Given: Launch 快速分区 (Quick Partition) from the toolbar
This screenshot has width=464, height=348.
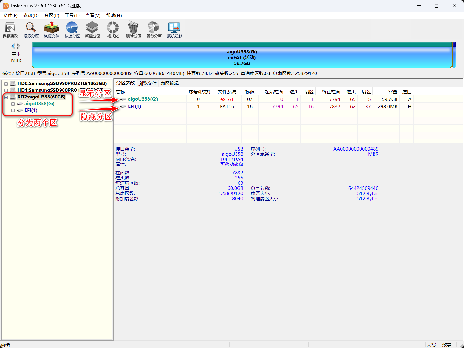Looking at the screenshot, I should coord(72,30).
